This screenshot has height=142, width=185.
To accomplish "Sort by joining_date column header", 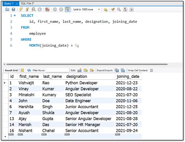I will tap(128, 76).
